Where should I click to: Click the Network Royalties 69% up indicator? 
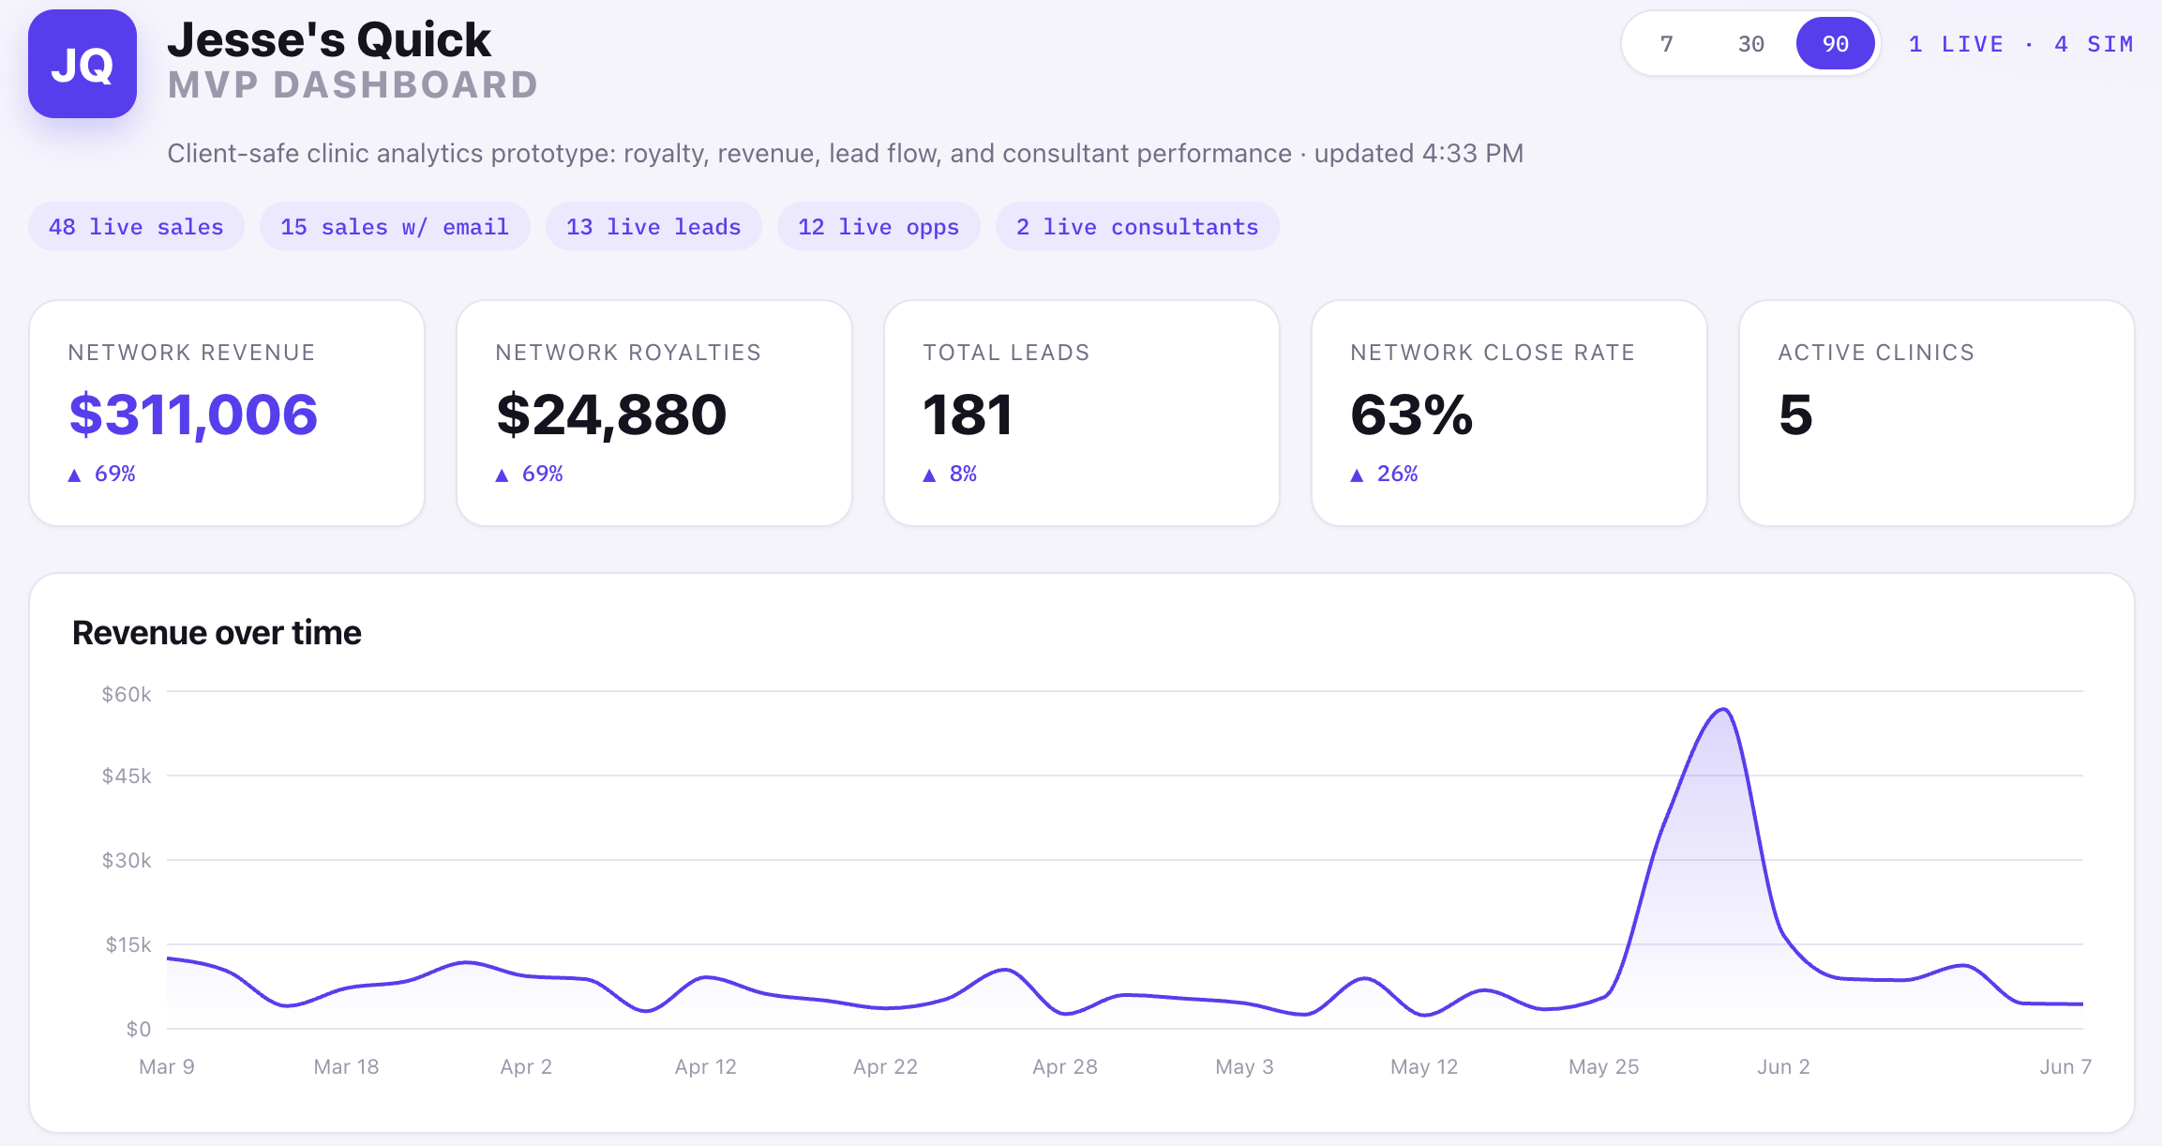click(530, 474)
